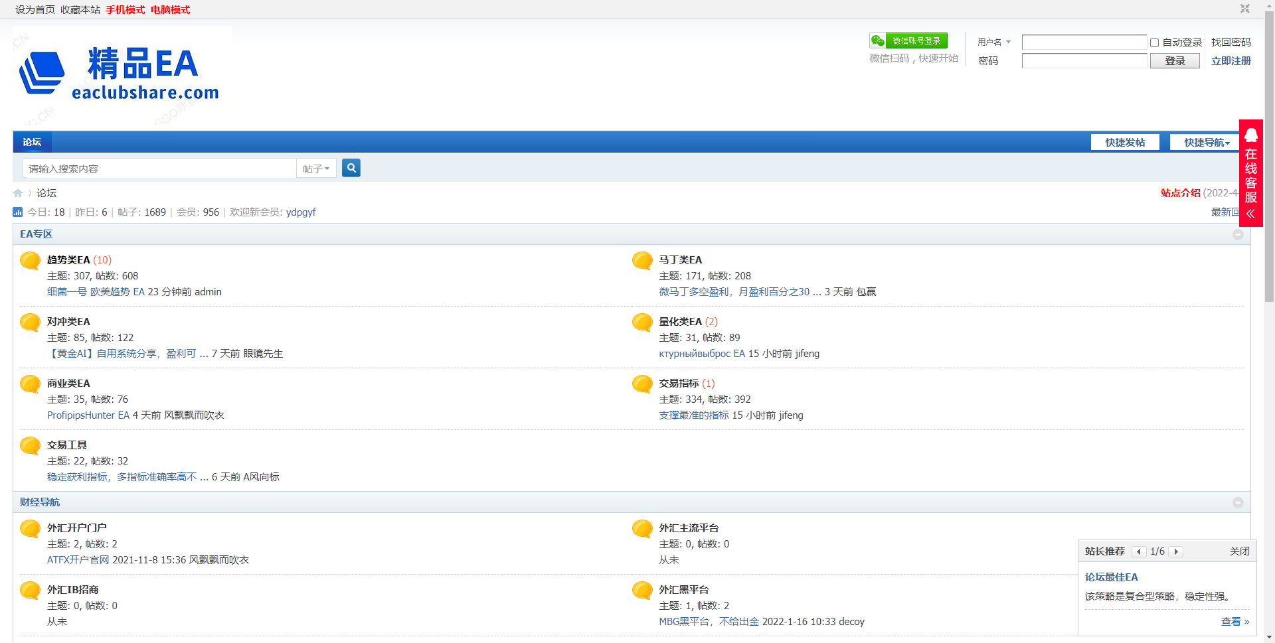The width and height of the screenshot is (1275, 643).
Task: Click author jifeng on 交易指标 row
Action: click(x=791, y=415)
